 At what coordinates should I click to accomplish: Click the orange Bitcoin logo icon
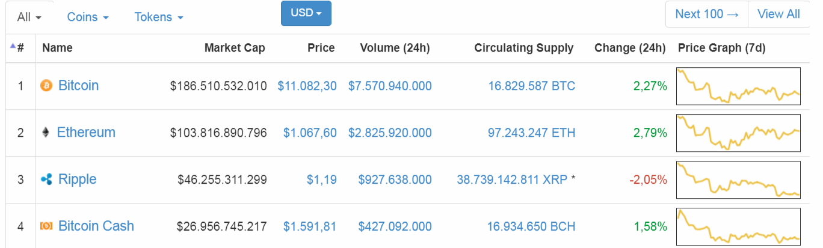point(46,86)
